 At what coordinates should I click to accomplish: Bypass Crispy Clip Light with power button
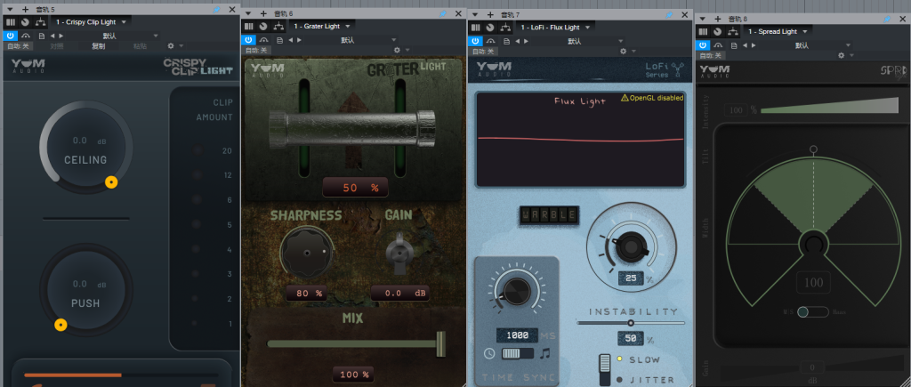point(11,36)
